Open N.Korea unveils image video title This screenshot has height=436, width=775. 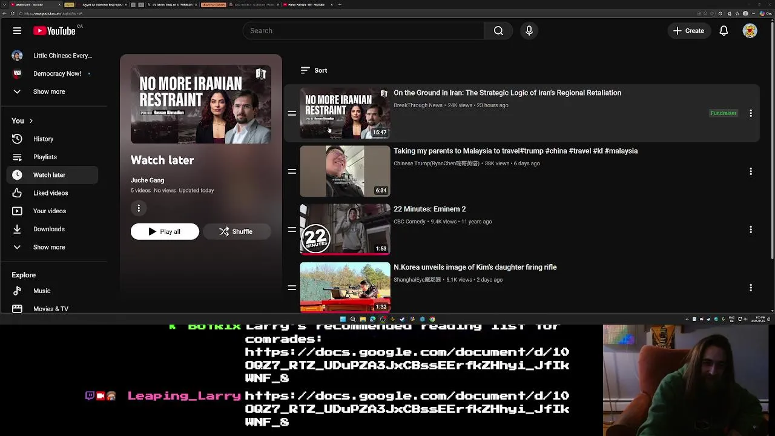click(x=475, y=267)
